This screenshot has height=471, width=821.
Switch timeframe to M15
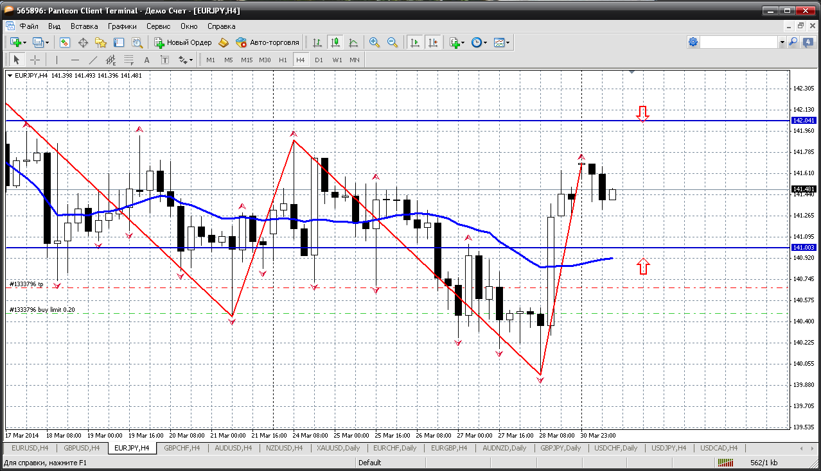(247, 60)
